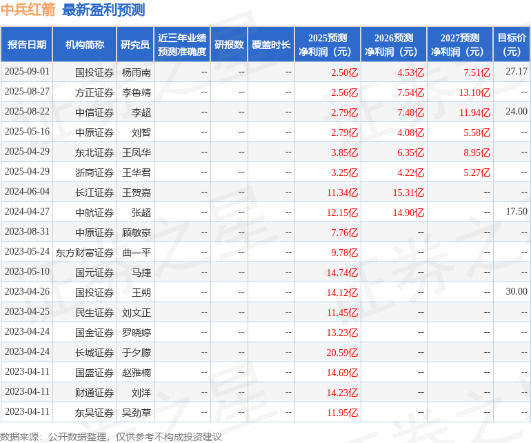Click researcher 吴劲草

[136, 413]
